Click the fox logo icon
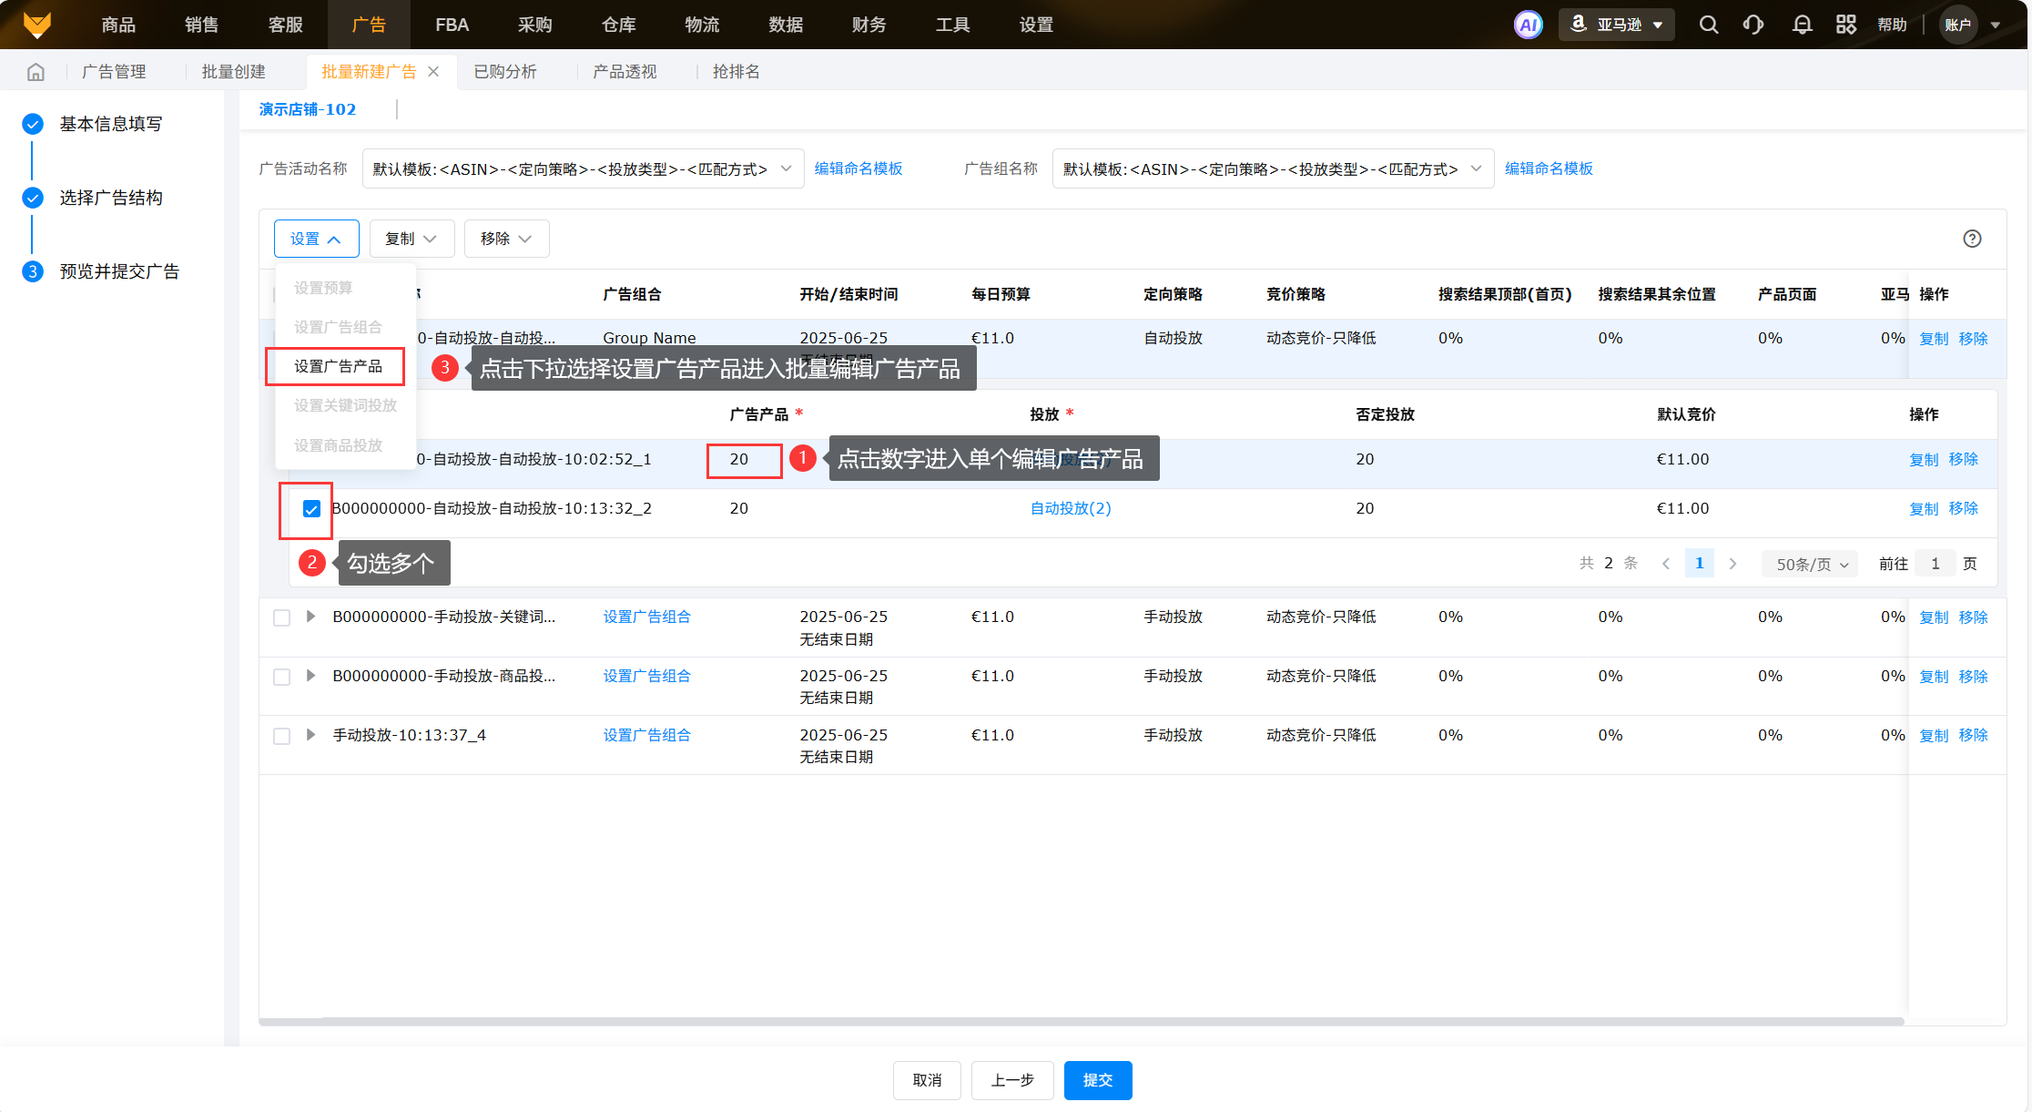The image size is (2032, 1112). click(37, 25)
